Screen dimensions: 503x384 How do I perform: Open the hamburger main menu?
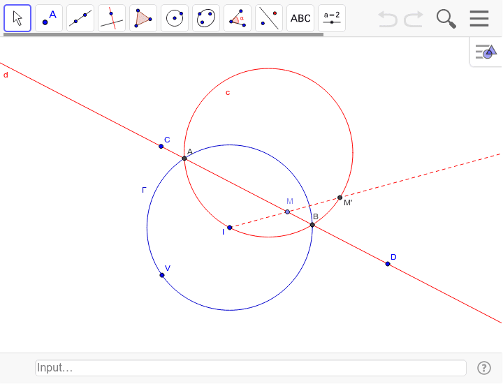click(x=479, y=19)
